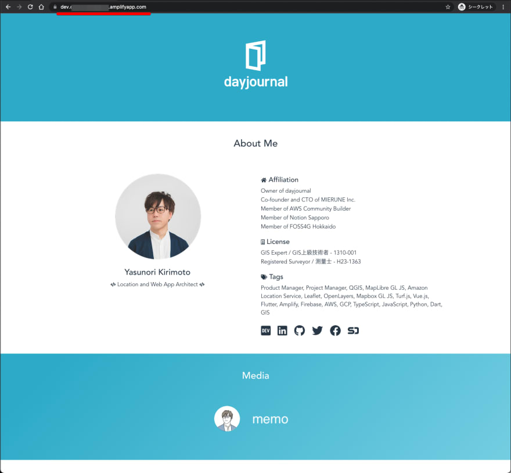Screen dimensions: 511x473
Task: Click the name Yasunori Kirimoto
Action: click(157, 272)
